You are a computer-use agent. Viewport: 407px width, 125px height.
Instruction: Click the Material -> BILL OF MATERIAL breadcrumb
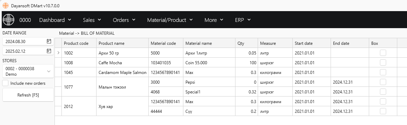point(87,33)
